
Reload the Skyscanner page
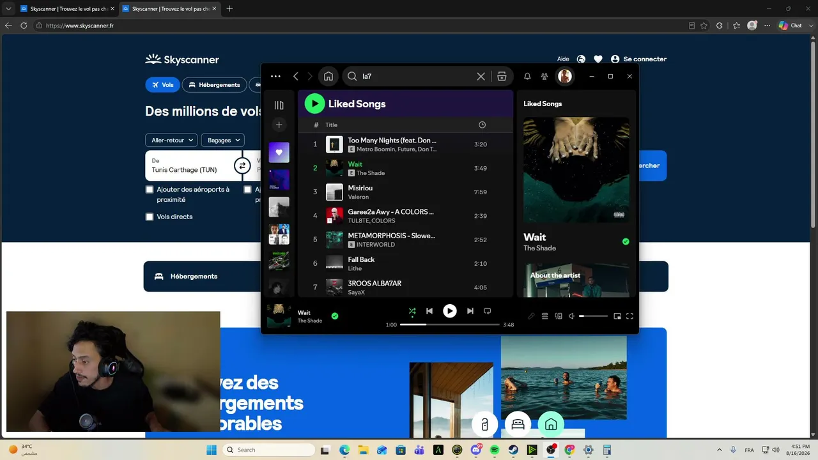coord(24,26)
